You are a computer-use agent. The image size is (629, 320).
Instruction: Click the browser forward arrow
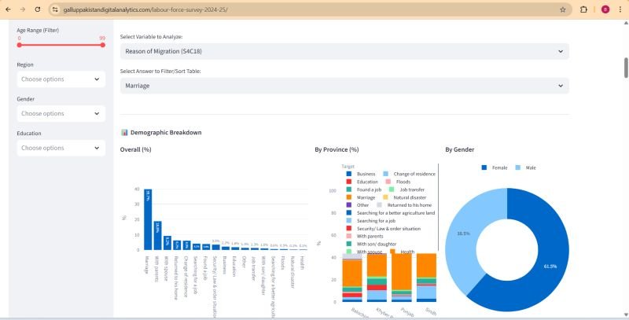(23, 9)
